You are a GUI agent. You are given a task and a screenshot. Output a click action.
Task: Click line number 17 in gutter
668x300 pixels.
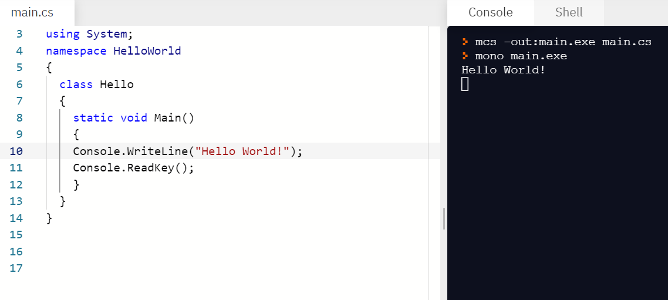tap(16, 268)
